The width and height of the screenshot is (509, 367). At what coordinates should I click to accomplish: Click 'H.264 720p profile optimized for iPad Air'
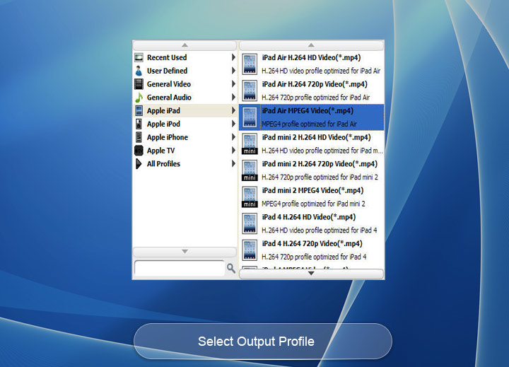click(315, 98)
